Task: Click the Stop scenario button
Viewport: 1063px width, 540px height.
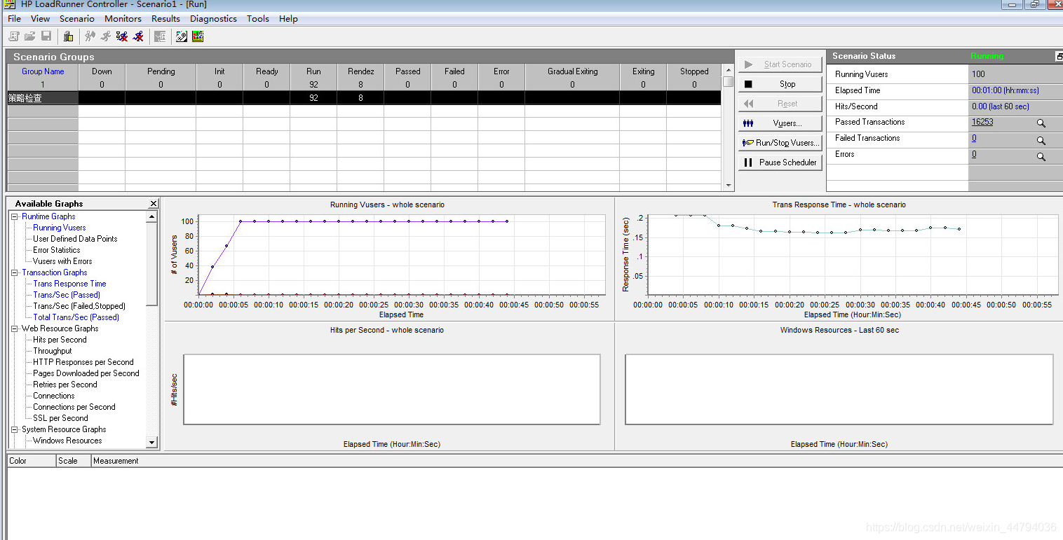Action: click(779, 84)
